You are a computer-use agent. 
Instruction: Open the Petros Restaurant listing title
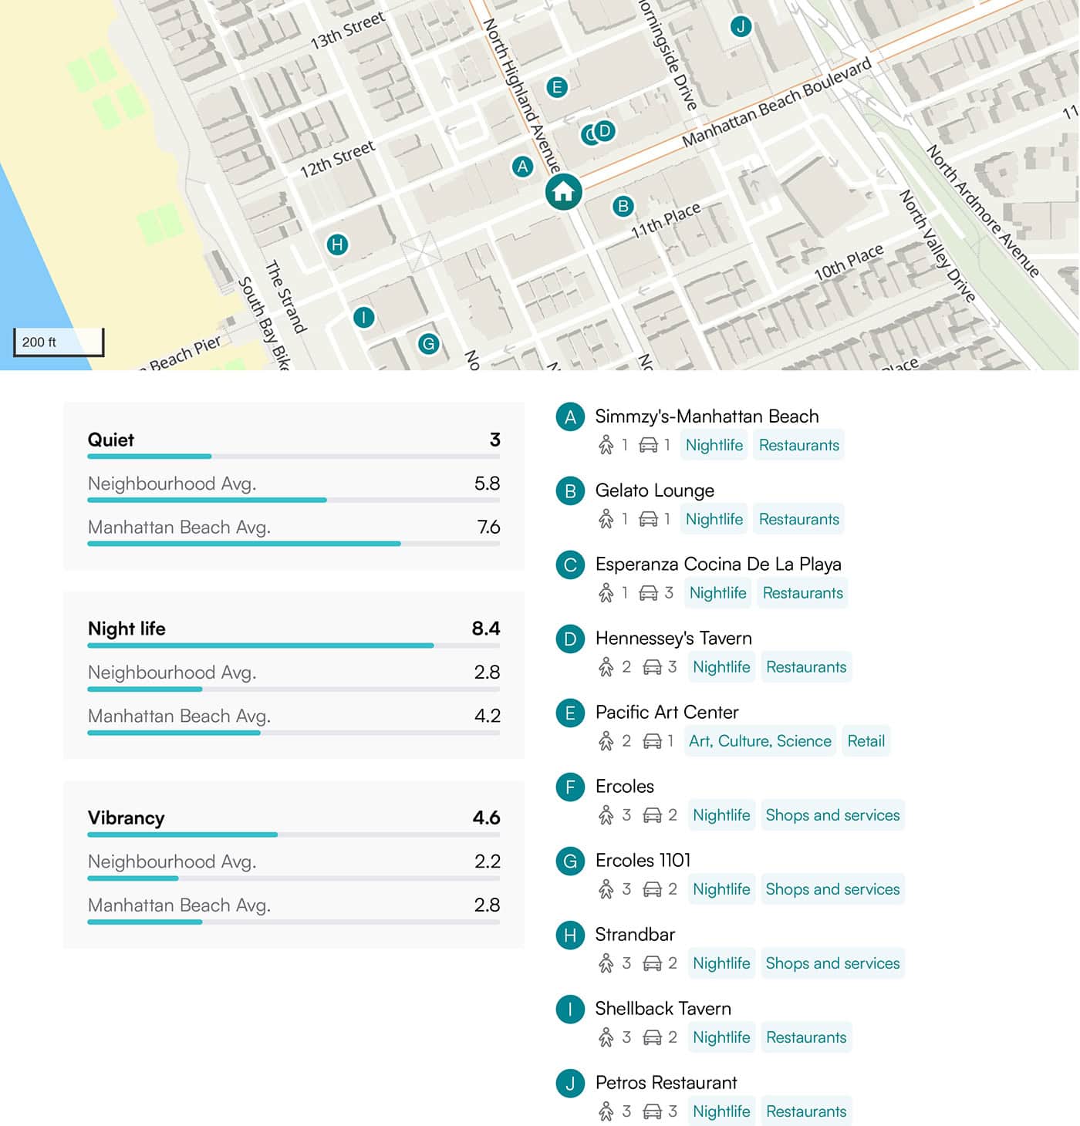[666, 1083]
